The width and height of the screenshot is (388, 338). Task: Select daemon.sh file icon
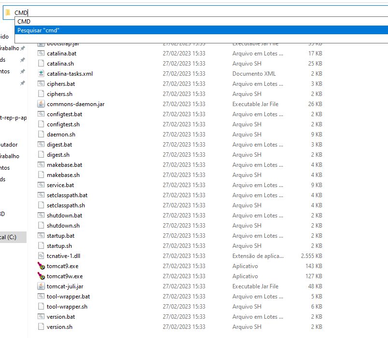pos(41,135)
